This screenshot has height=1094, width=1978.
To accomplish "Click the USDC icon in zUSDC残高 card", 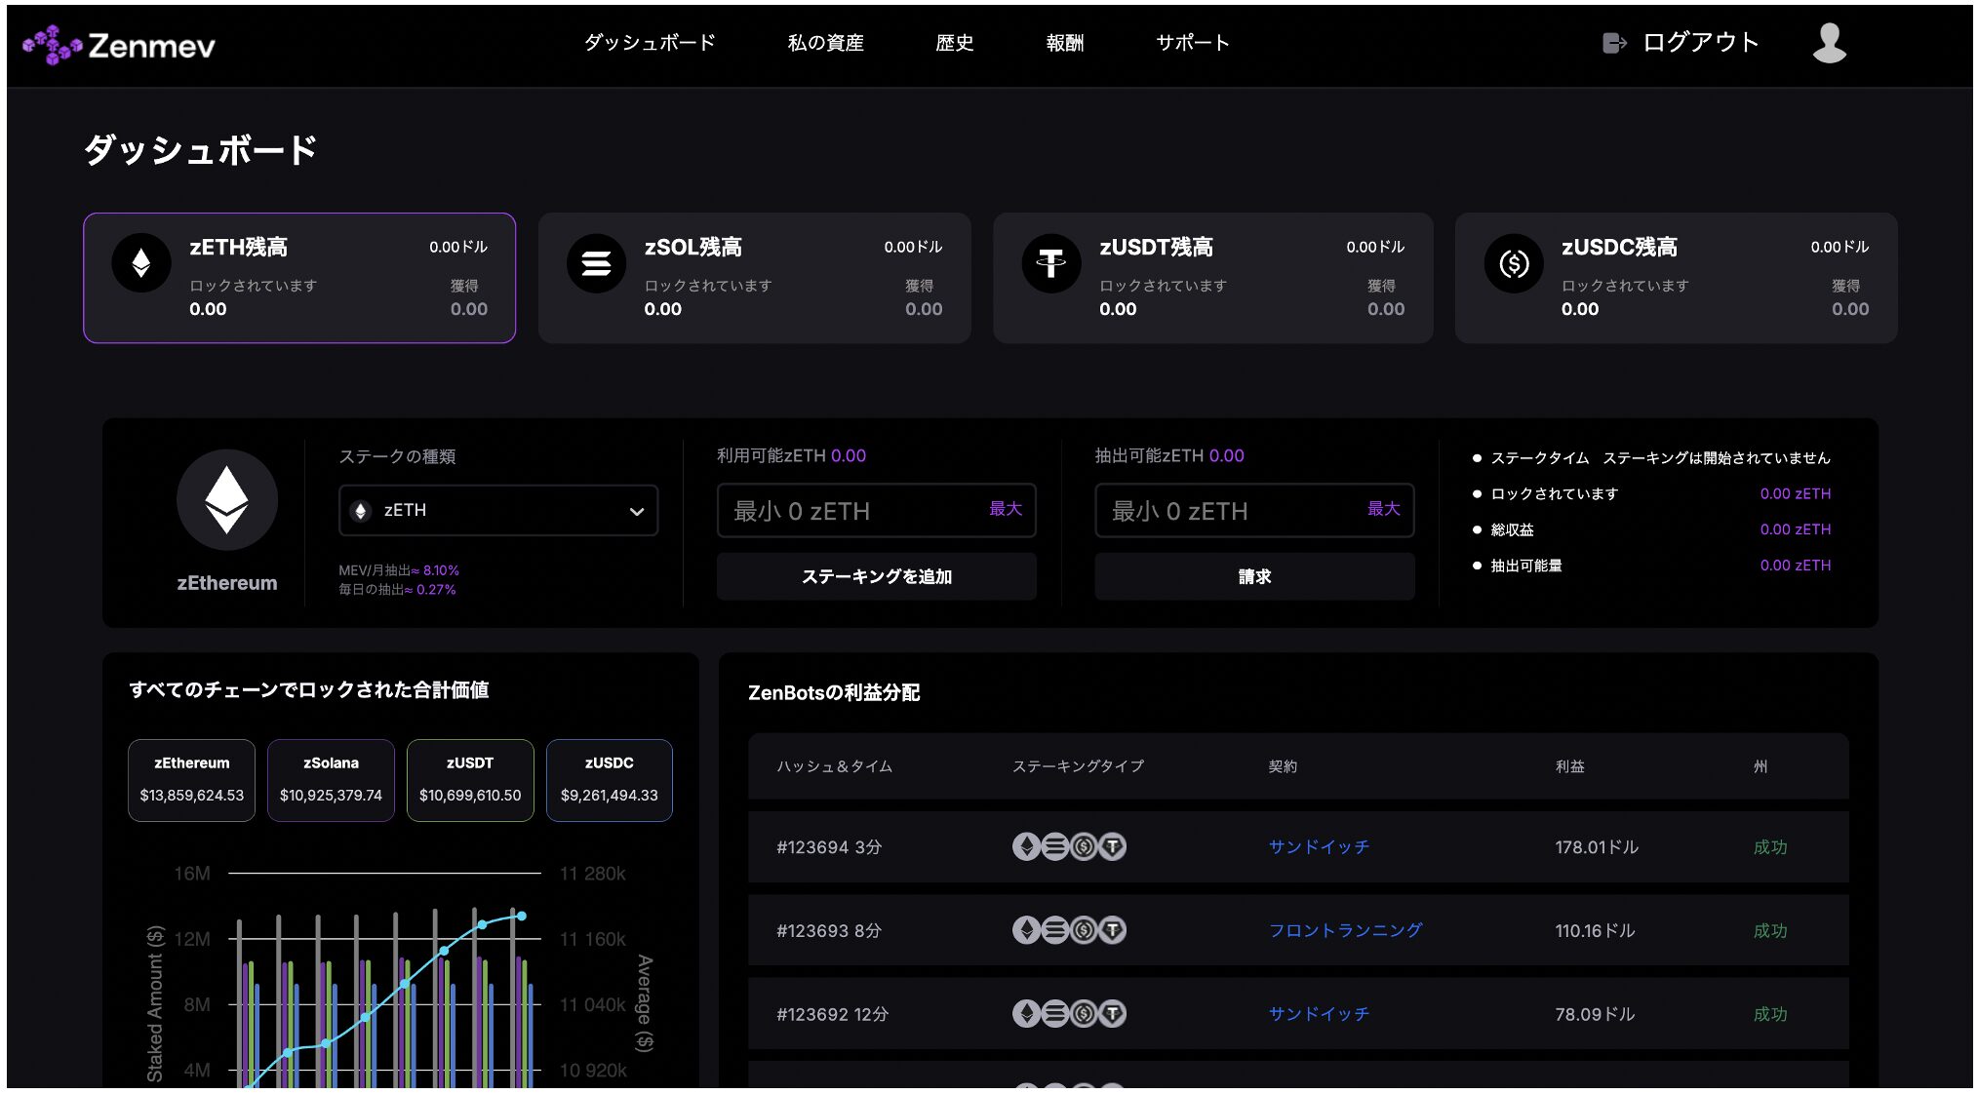I will click(1513, 262).
